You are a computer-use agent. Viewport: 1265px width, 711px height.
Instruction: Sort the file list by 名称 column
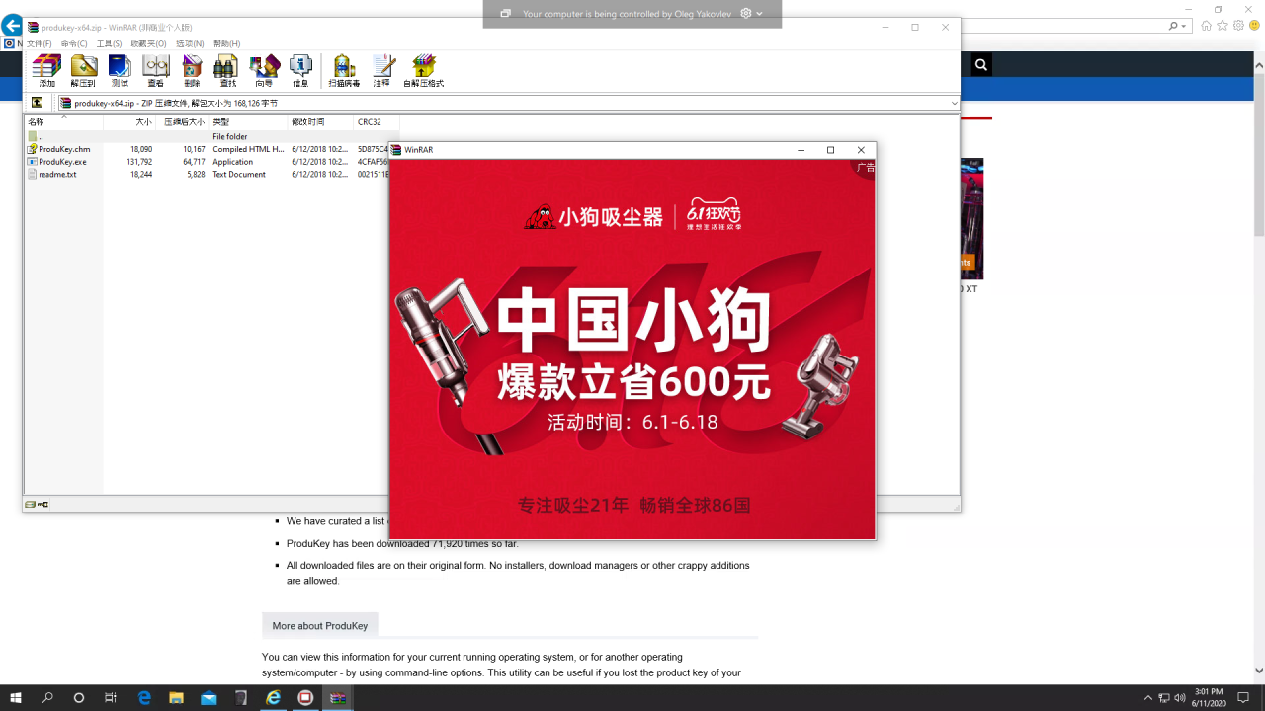(x=63, y=122)
